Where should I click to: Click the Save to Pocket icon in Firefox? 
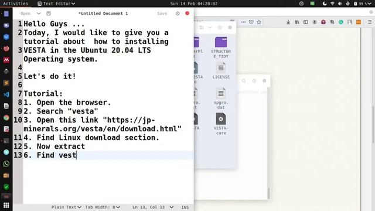click(251, 22)
